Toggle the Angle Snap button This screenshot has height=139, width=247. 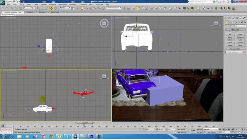[x=91, y=8]
